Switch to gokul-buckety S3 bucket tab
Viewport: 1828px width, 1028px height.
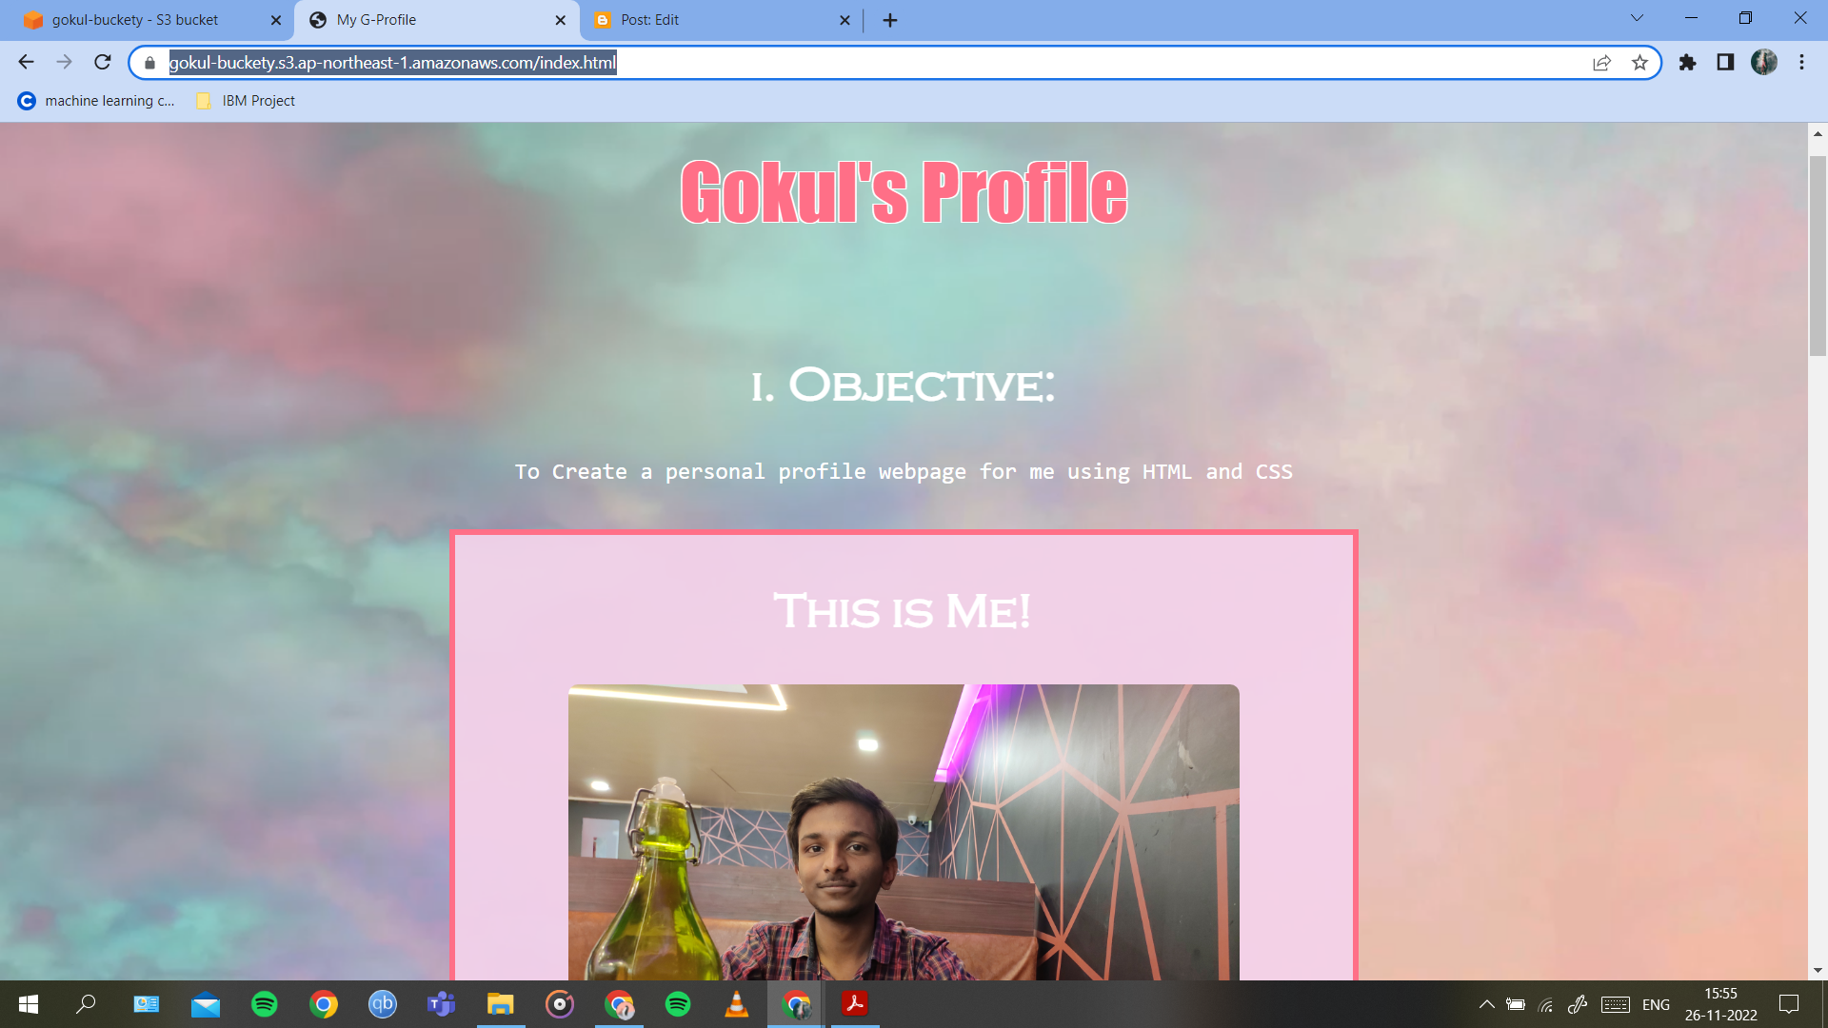[x=135, y=20]
